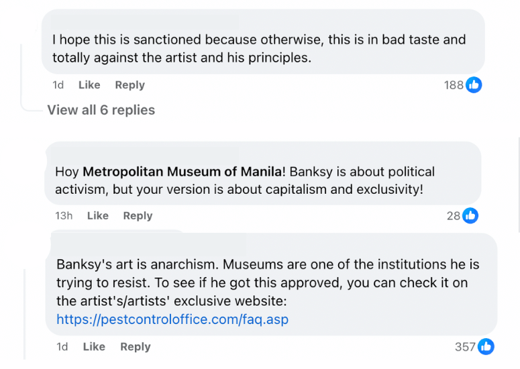Screen dimensions: 520x369
Task: View the 357 reactions count
Action: pyautogui.click(x=465, y=347)
